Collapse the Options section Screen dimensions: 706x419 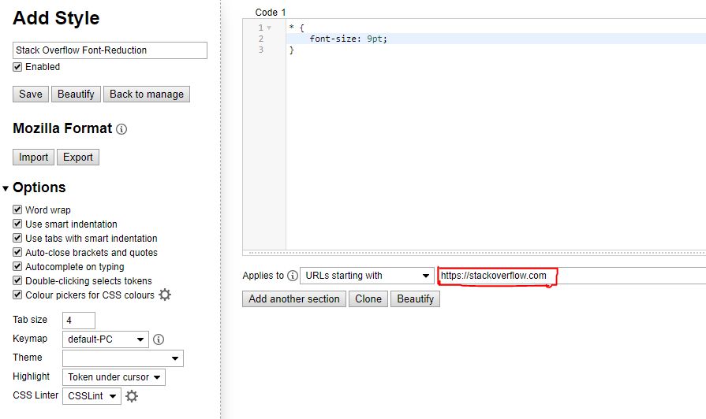6,188
